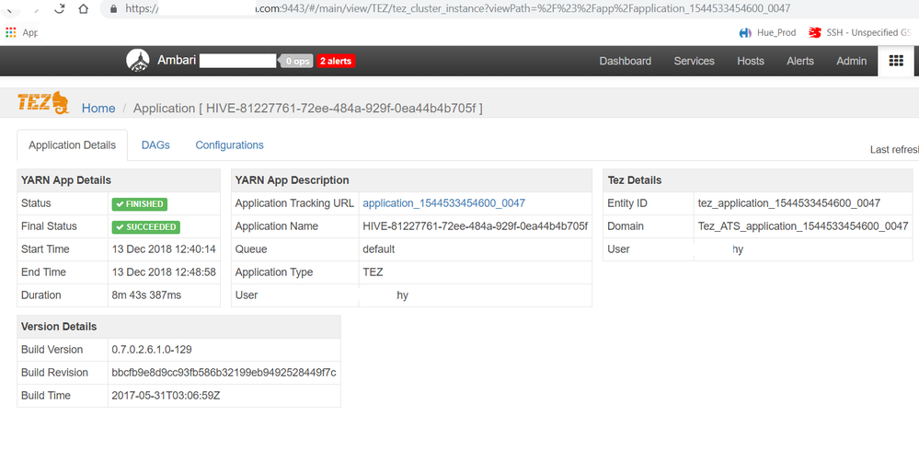The width and height of the screenshot is (919, 450).
Task: Click the Ambari title text
Action: coord(177,61)
